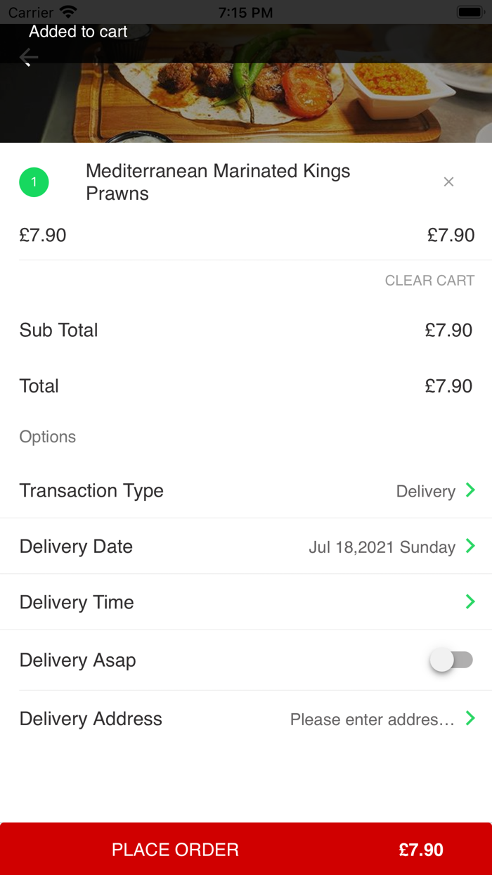492x875 pixels.
Task: Tap the Please enter address field
Action: click(x=372, y=720)
